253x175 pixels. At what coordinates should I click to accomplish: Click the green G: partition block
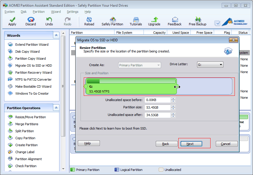[131, 86]
